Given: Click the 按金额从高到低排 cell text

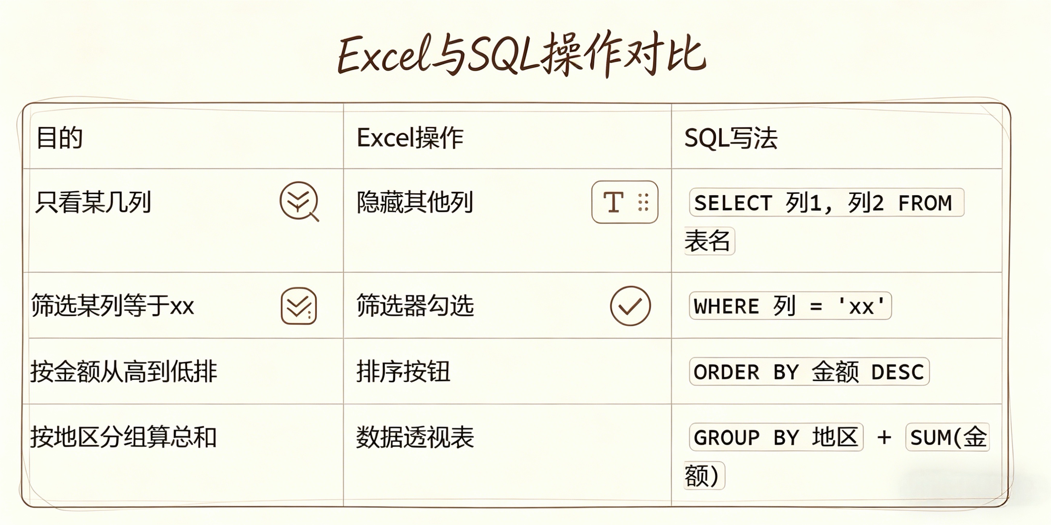Looking at the screenshot, I should (124, 371).
